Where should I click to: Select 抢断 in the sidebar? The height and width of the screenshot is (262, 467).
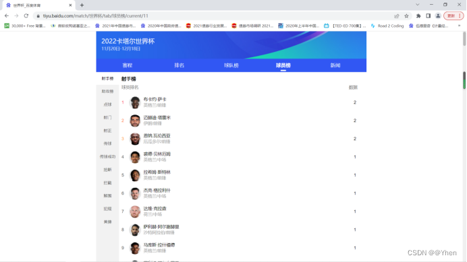[107, 170]
